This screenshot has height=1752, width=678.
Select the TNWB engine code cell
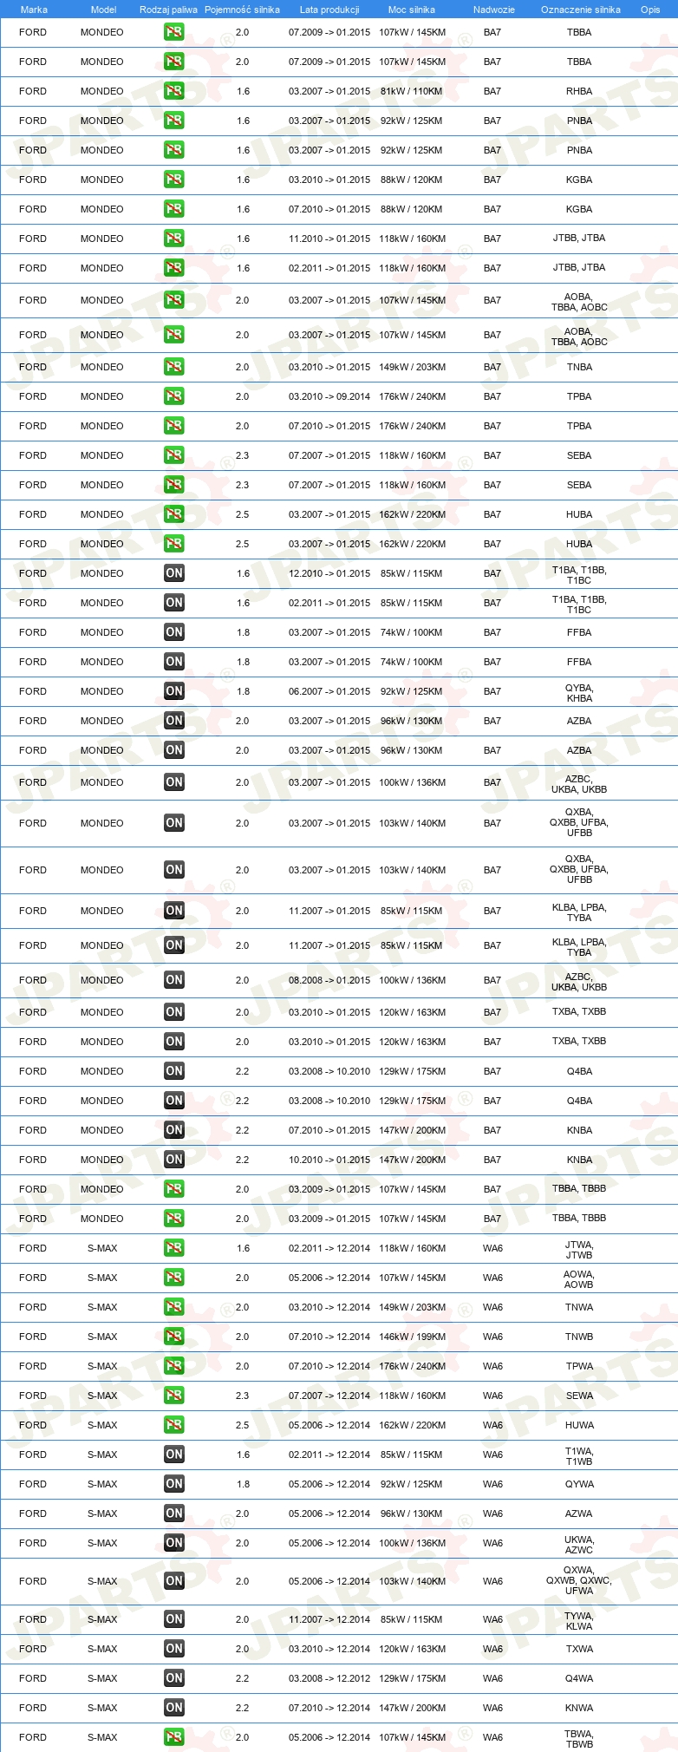(x=579, y=1337)
